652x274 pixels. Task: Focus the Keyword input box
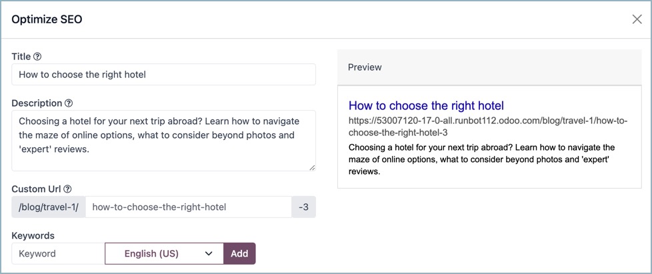point(58,253)
